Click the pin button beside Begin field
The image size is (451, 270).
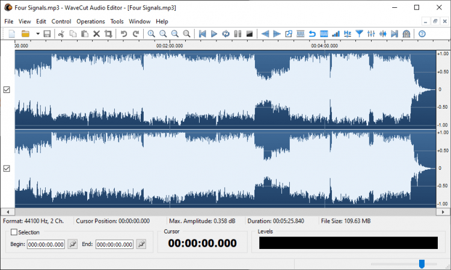(x=73, y=244)
